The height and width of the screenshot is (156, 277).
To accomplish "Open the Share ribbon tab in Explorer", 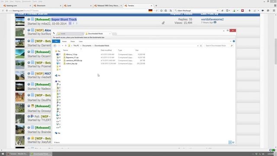I will coord(73,42).
